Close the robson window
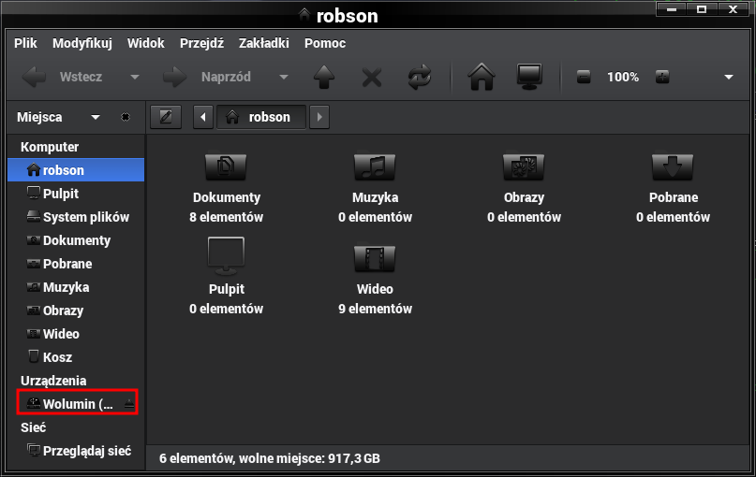The height and width of the screenshot is (477, 756). (733, 9)
